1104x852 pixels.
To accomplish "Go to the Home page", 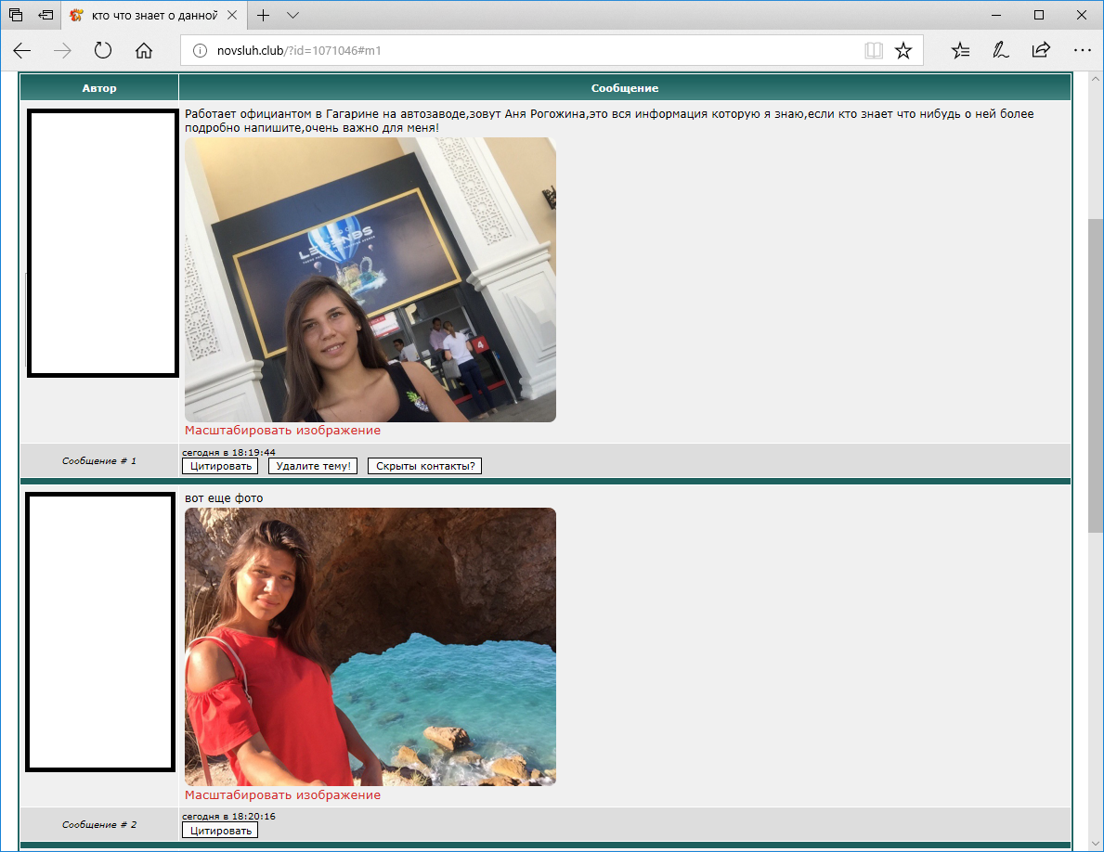I will coord(144,50).
